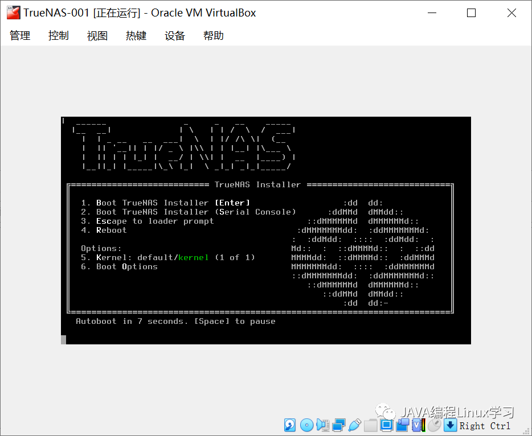Image resolution: width=532 pixels, height=436 pixels.
Task: Open the 控制 menu
Action: [x=59, y=36]
